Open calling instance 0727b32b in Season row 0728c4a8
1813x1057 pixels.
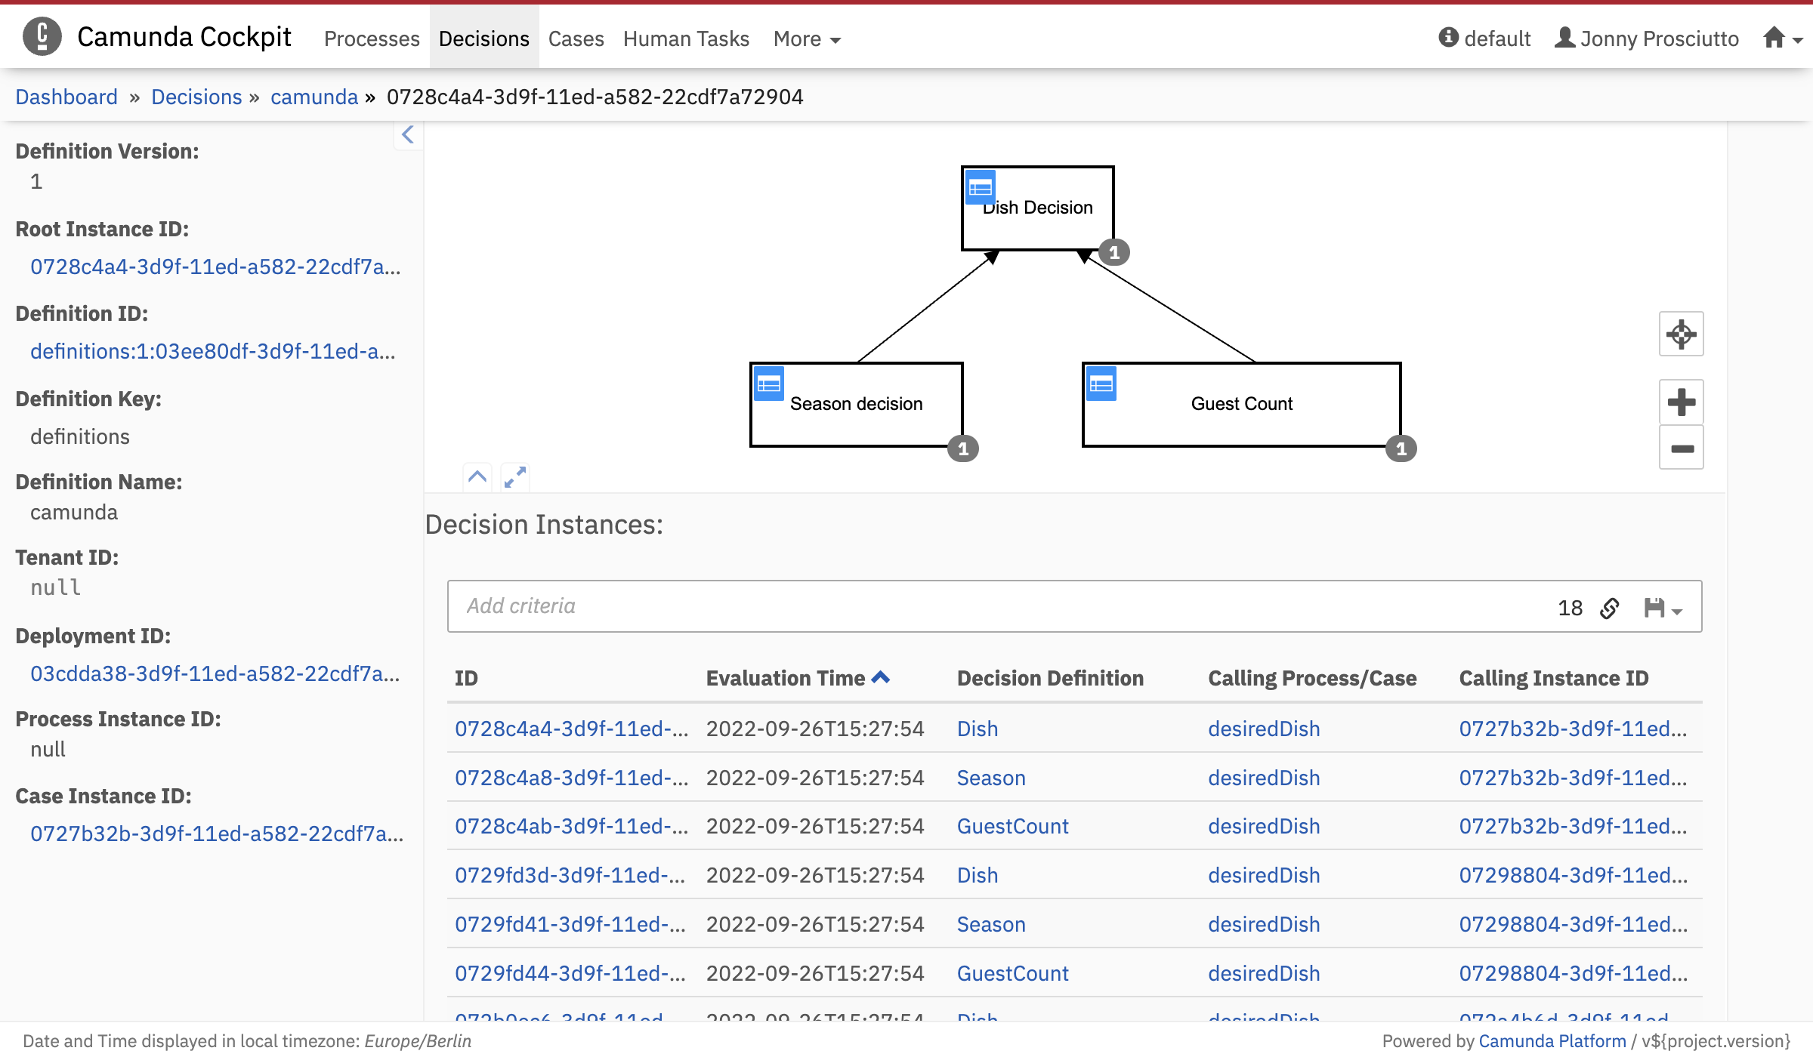[x=1573, y=778]
